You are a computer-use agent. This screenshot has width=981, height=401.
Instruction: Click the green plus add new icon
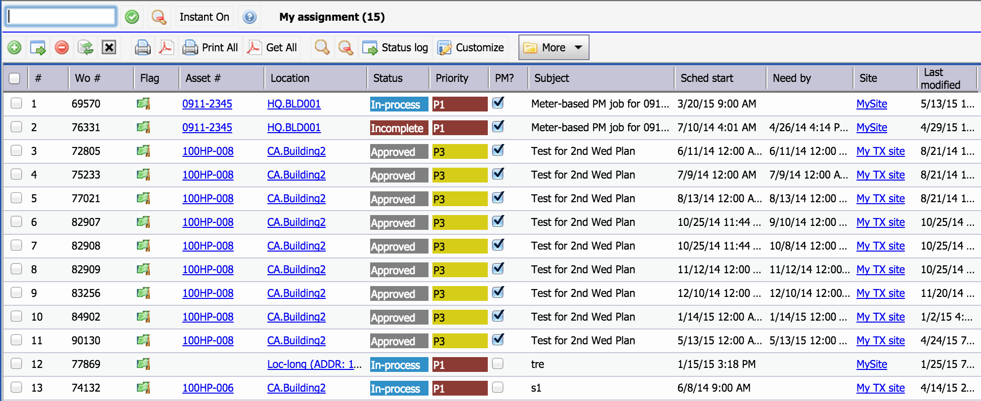coord(14,47)
